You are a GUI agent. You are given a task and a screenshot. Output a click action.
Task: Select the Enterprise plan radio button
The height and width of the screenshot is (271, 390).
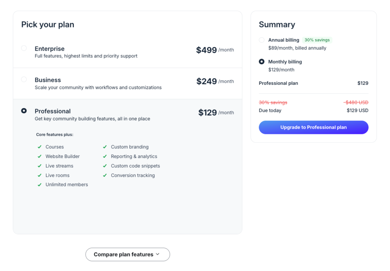(x=24, y=48)
